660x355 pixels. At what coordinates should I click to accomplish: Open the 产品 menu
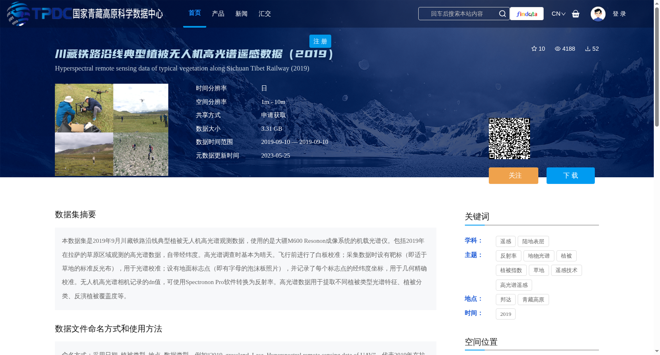218,14
